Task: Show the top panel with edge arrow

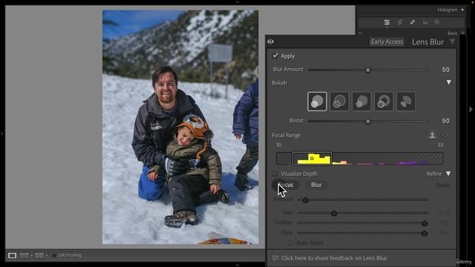Action: pyautogui.click(x=237, y=1)
